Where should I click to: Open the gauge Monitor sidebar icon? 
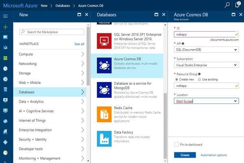[x=5, y=153]
